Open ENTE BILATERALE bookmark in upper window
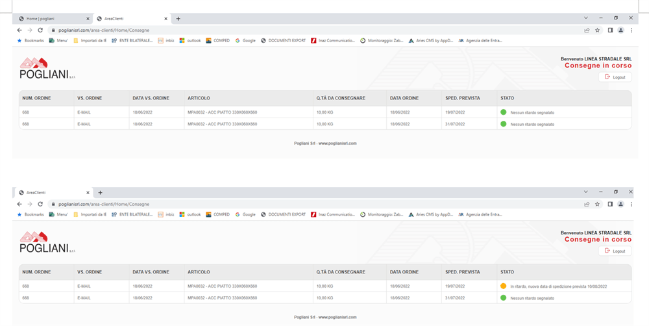The image size is (649, 326). click(x=132, y=41)
